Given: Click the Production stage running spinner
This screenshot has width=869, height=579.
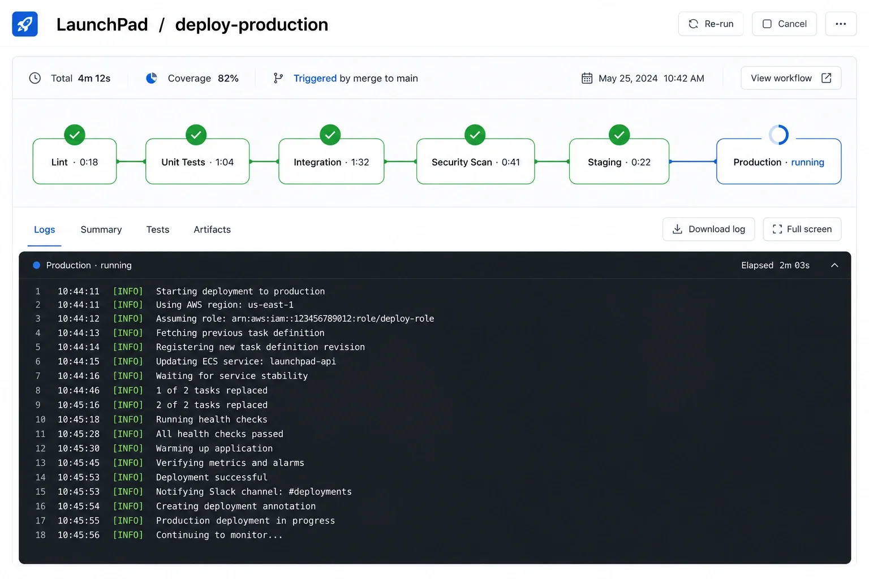Looking at the screenshot, I should tap(778, 135).
